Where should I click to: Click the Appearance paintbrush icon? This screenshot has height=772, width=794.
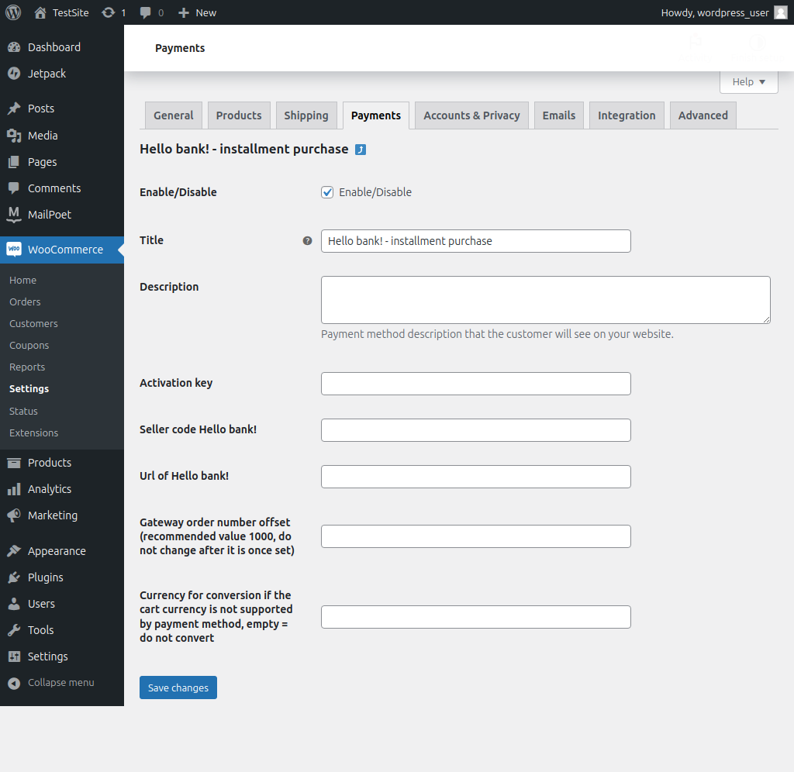[14, 551]
